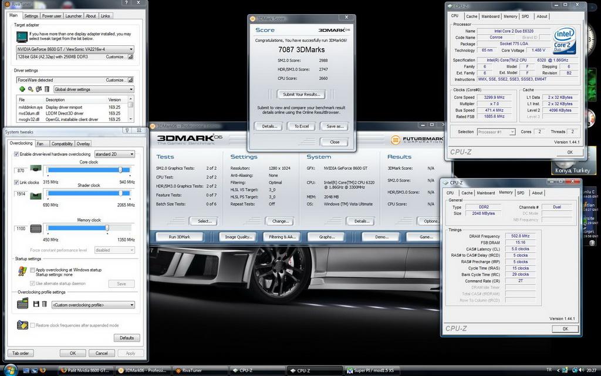Click the Customize icon next to ForceWare detected
The image size is (601, 376).
tap(130, 80)
